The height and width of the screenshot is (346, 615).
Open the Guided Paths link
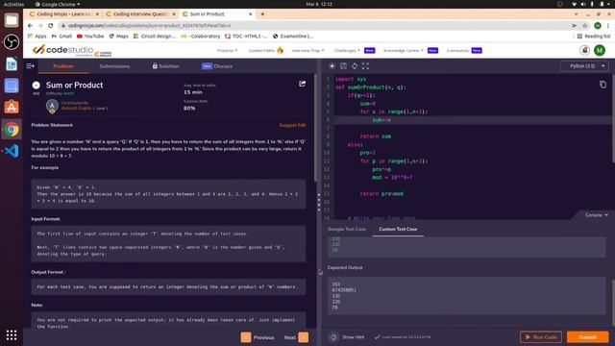point(261,51)
